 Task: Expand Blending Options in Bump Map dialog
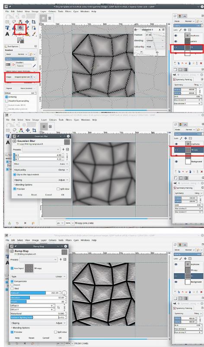click(21, 328)
